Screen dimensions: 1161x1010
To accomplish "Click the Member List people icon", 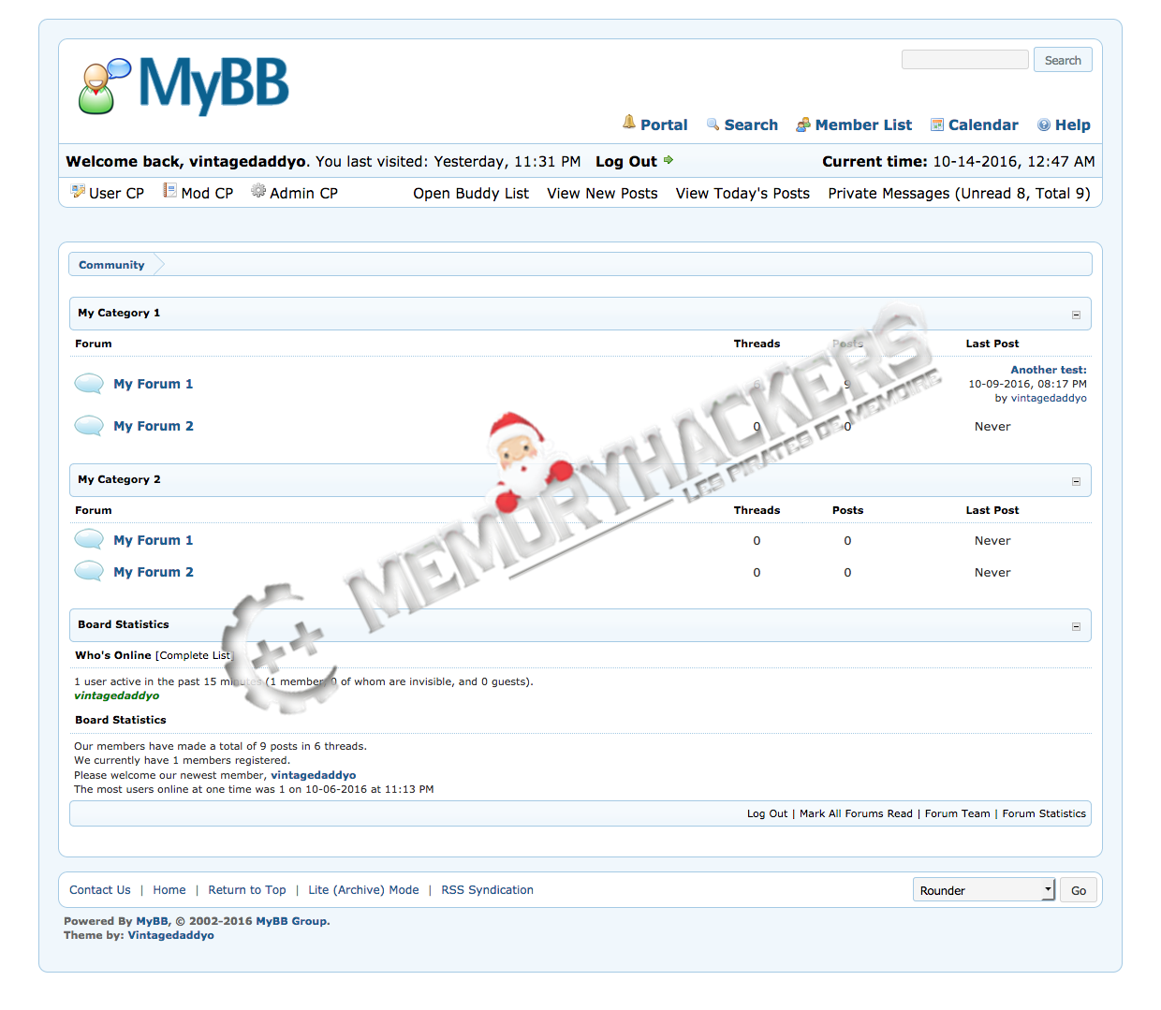I will coord(803,124).
